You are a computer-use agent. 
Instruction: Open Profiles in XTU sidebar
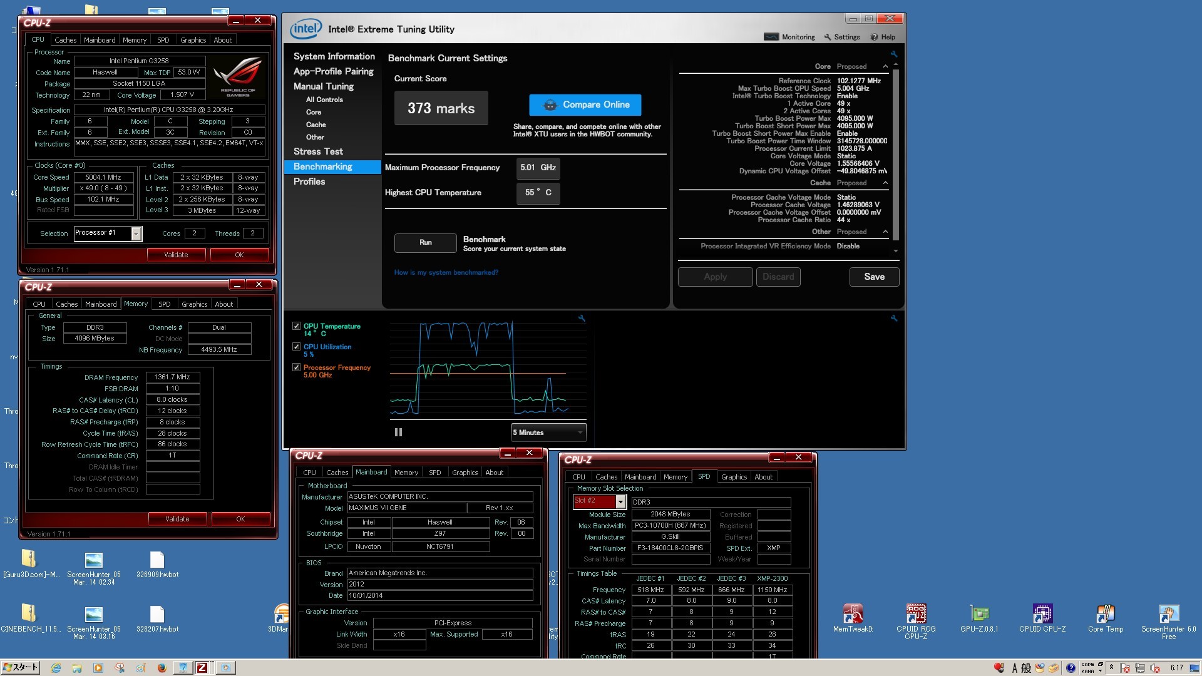point(309,182)
